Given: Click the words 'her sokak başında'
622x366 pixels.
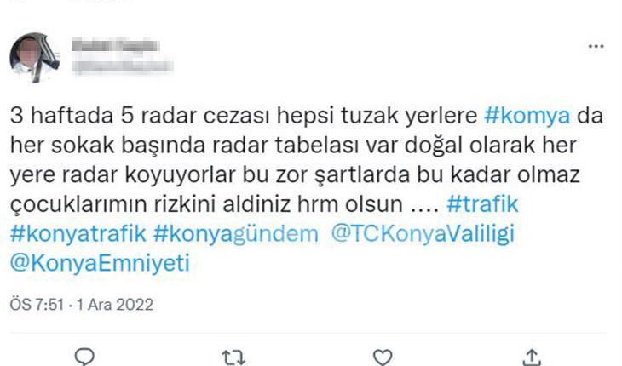Looking at the screenshot, I should 107,146.
